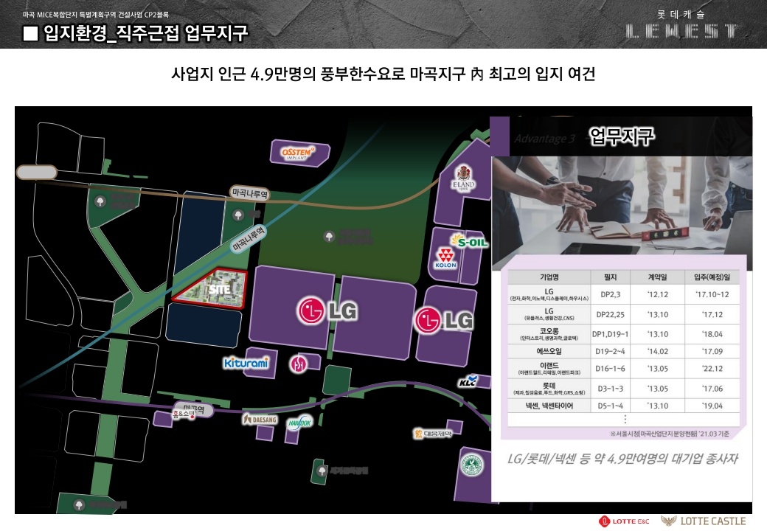Click the slide title 입지환경_직주근접 업무지구
Image resolution: width=767 pixels, height=531 pixels.
(x=146, y=33)
